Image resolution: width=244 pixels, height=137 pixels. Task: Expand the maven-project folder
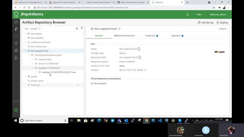[x=33, y=59]
